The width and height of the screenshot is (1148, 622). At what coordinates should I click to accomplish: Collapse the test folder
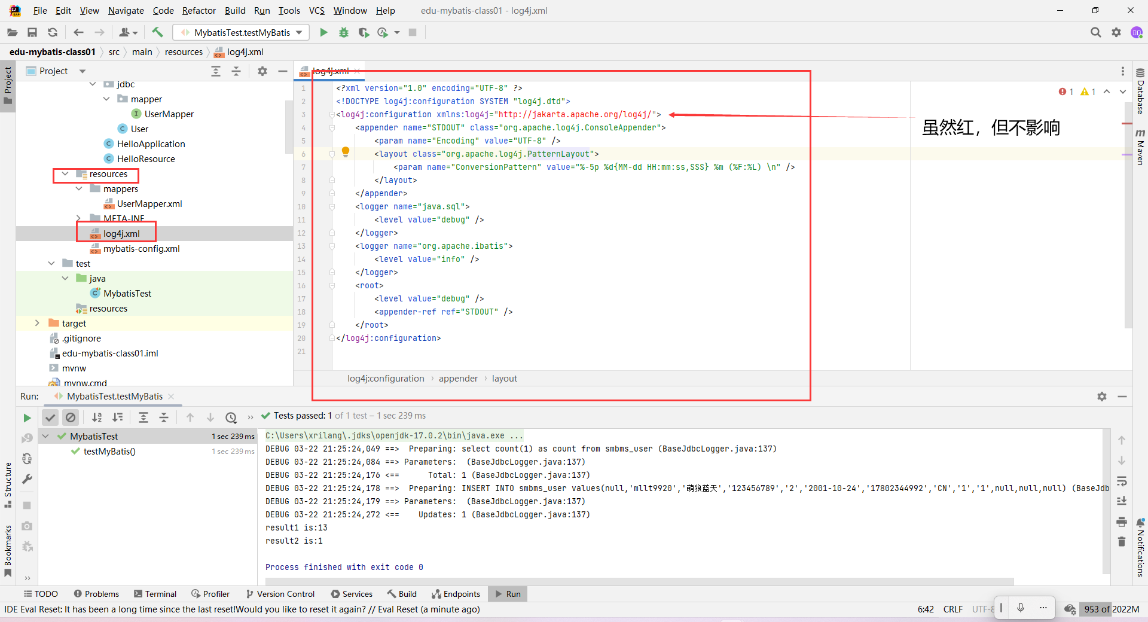(51, 264)
